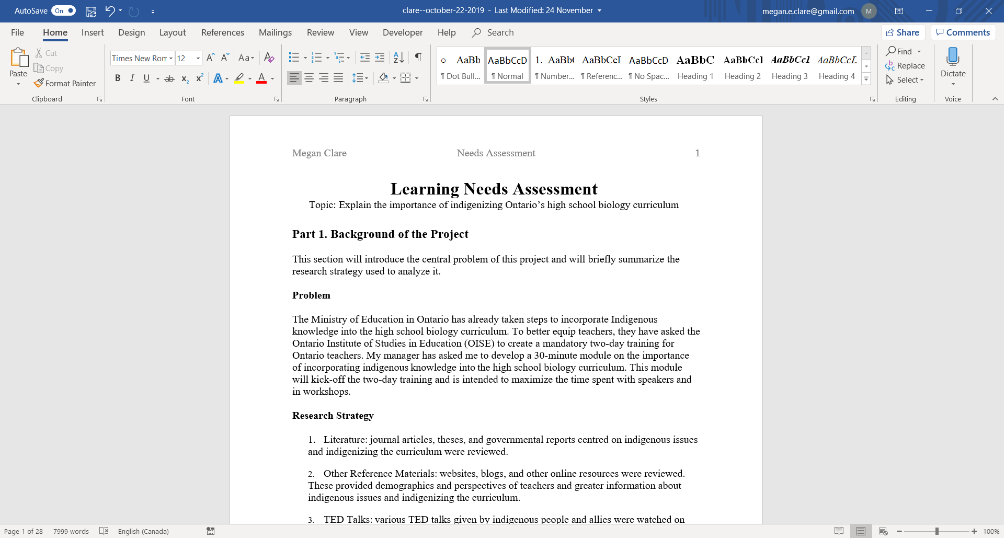Screen dimensions: 1005x538
Task: Click the Format Painter brush icon
Action: 39,83
